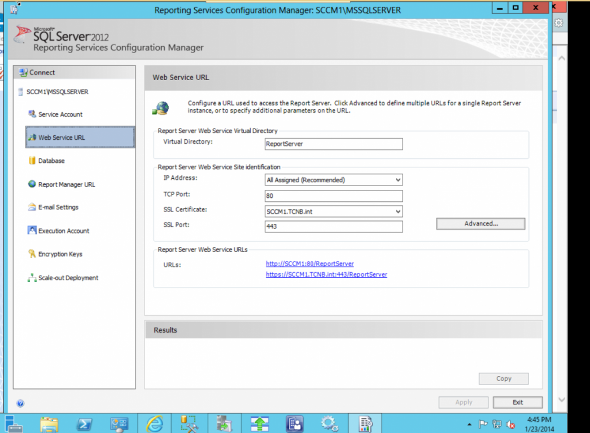Viewport: 590px width, 433px height.
Task: Click the gear icon in the background window
Action: tap(559, 23)
